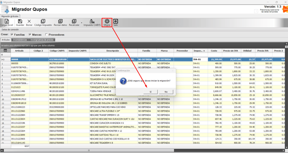Open the Inconsistencias tab
288x153 pixels.
20,40
